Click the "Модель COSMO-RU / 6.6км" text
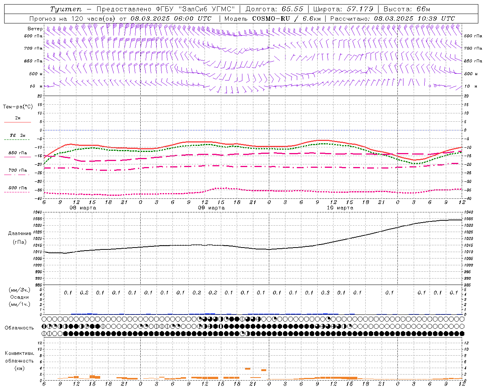The height and width of the screenshot is (387, 484). (x=272, y=19)
